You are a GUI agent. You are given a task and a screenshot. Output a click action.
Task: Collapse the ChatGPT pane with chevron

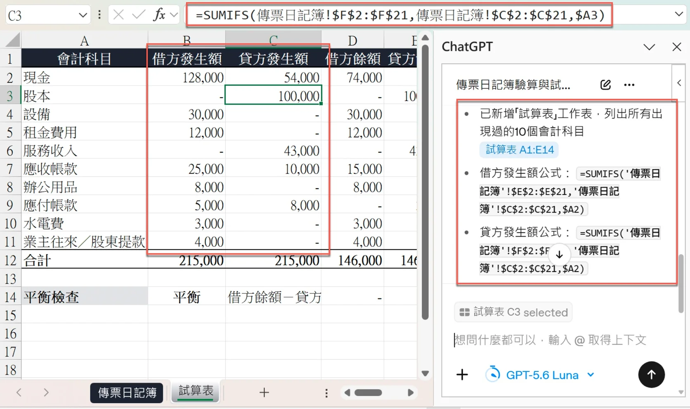click(x=649, y=47)
